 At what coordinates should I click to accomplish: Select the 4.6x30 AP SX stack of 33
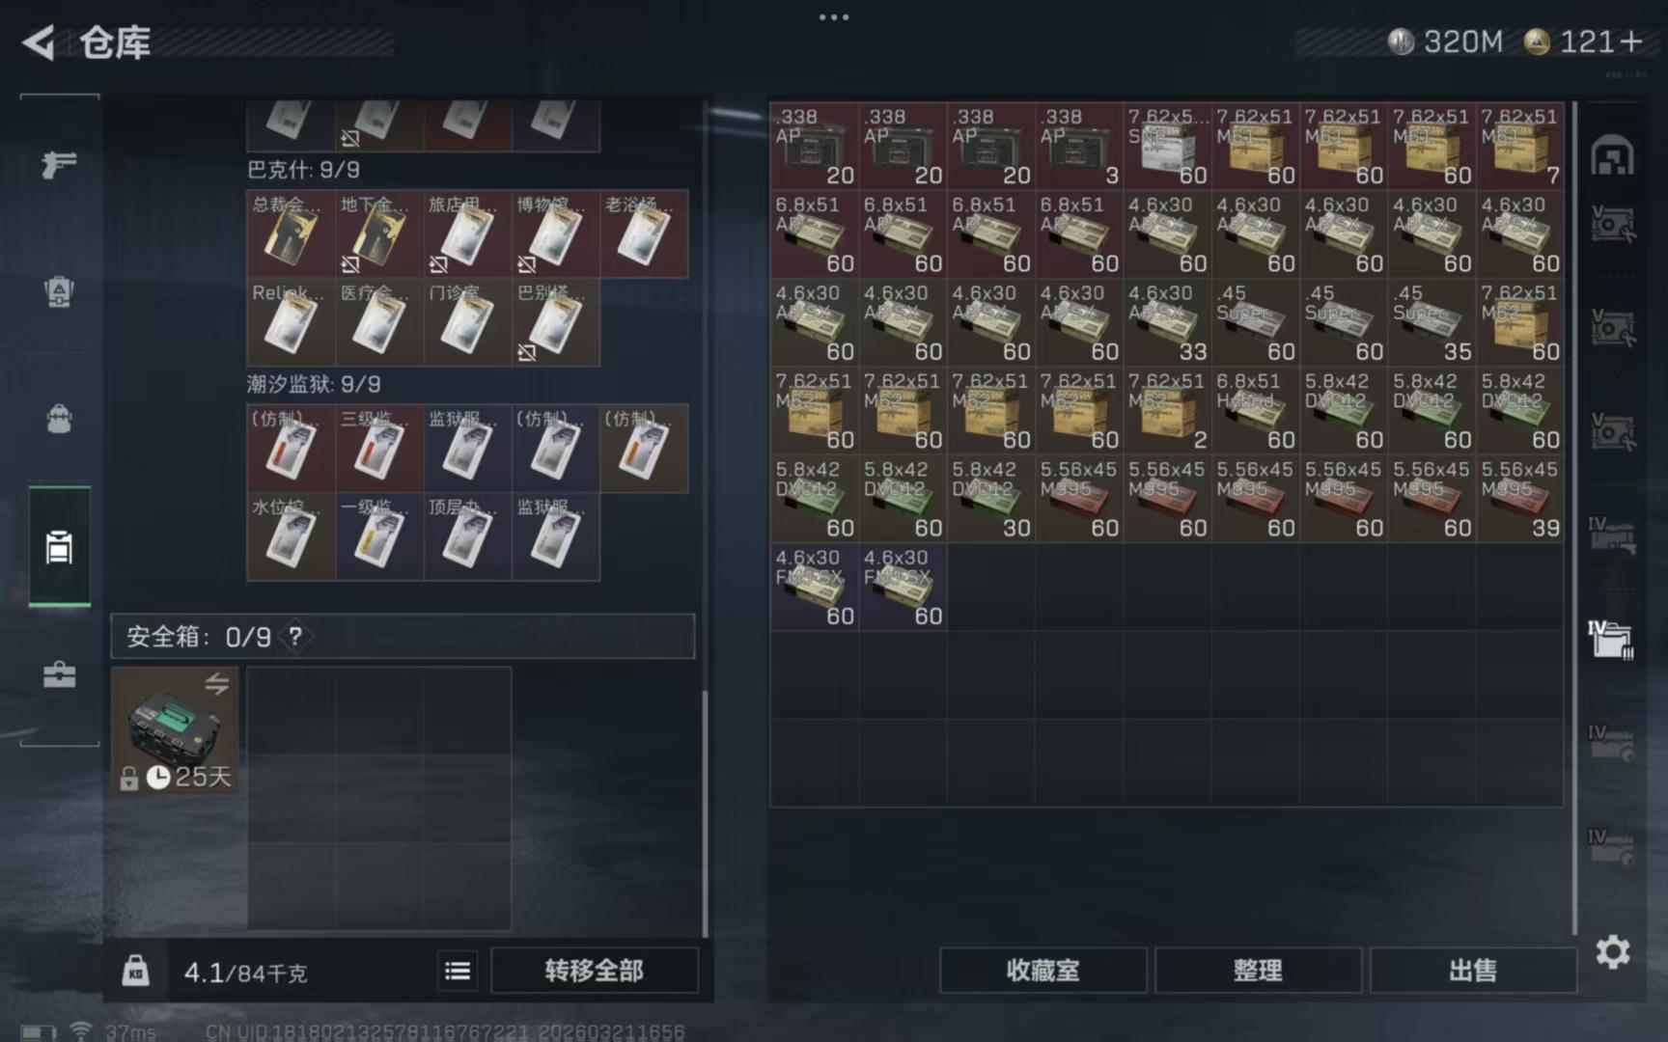click(1168, 322)
